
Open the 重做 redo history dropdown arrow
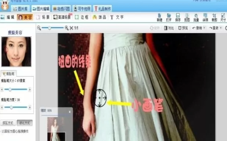221,28
